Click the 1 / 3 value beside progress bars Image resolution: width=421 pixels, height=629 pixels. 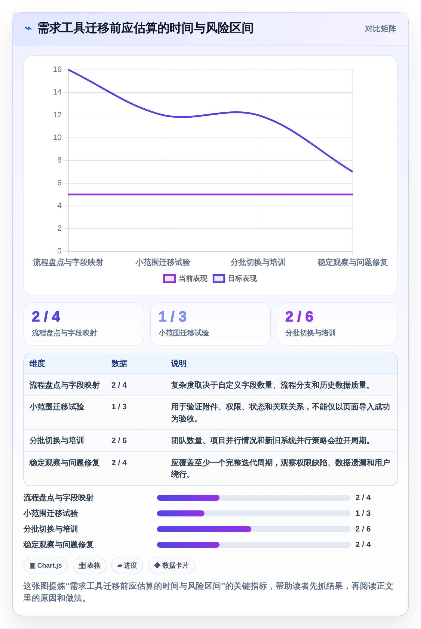(x=363, y=513)
